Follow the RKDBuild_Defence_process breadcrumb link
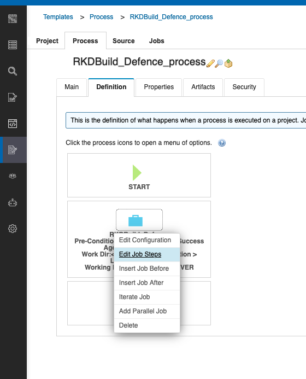The height and width of the screenshot is (379, 306). tap(171, 17)
